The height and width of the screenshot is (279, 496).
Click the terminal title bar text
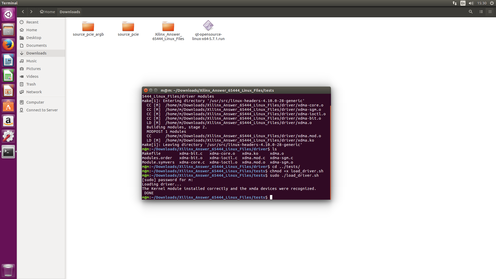tap(217, 90)
